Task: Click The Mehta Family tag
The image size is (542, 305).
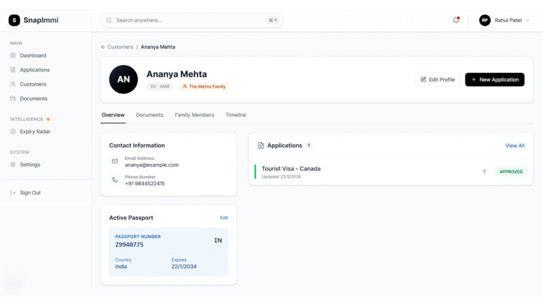Action: [204, 86]
